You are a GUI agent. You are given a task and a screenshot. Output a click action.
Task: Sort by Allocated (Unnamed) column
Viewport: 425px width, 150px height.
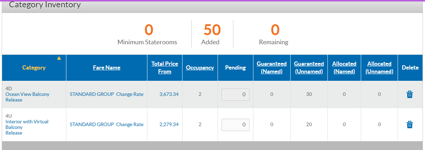(x=379, y=67)
